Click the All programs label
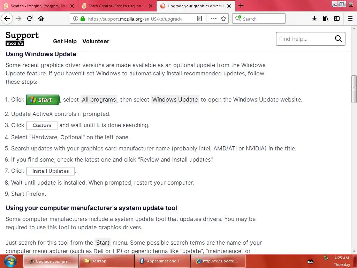357x268 pixels. 99,99
